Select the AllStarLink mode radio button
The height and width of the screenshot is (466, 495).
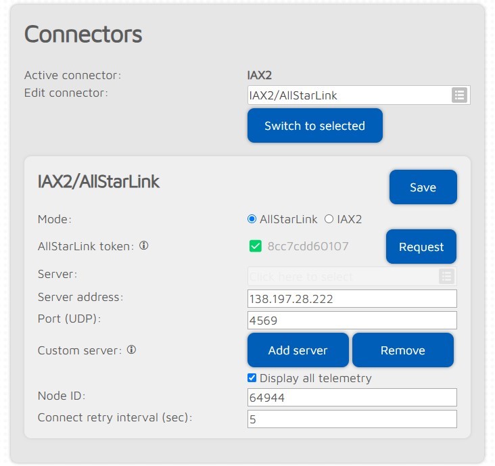click(252, 219)
